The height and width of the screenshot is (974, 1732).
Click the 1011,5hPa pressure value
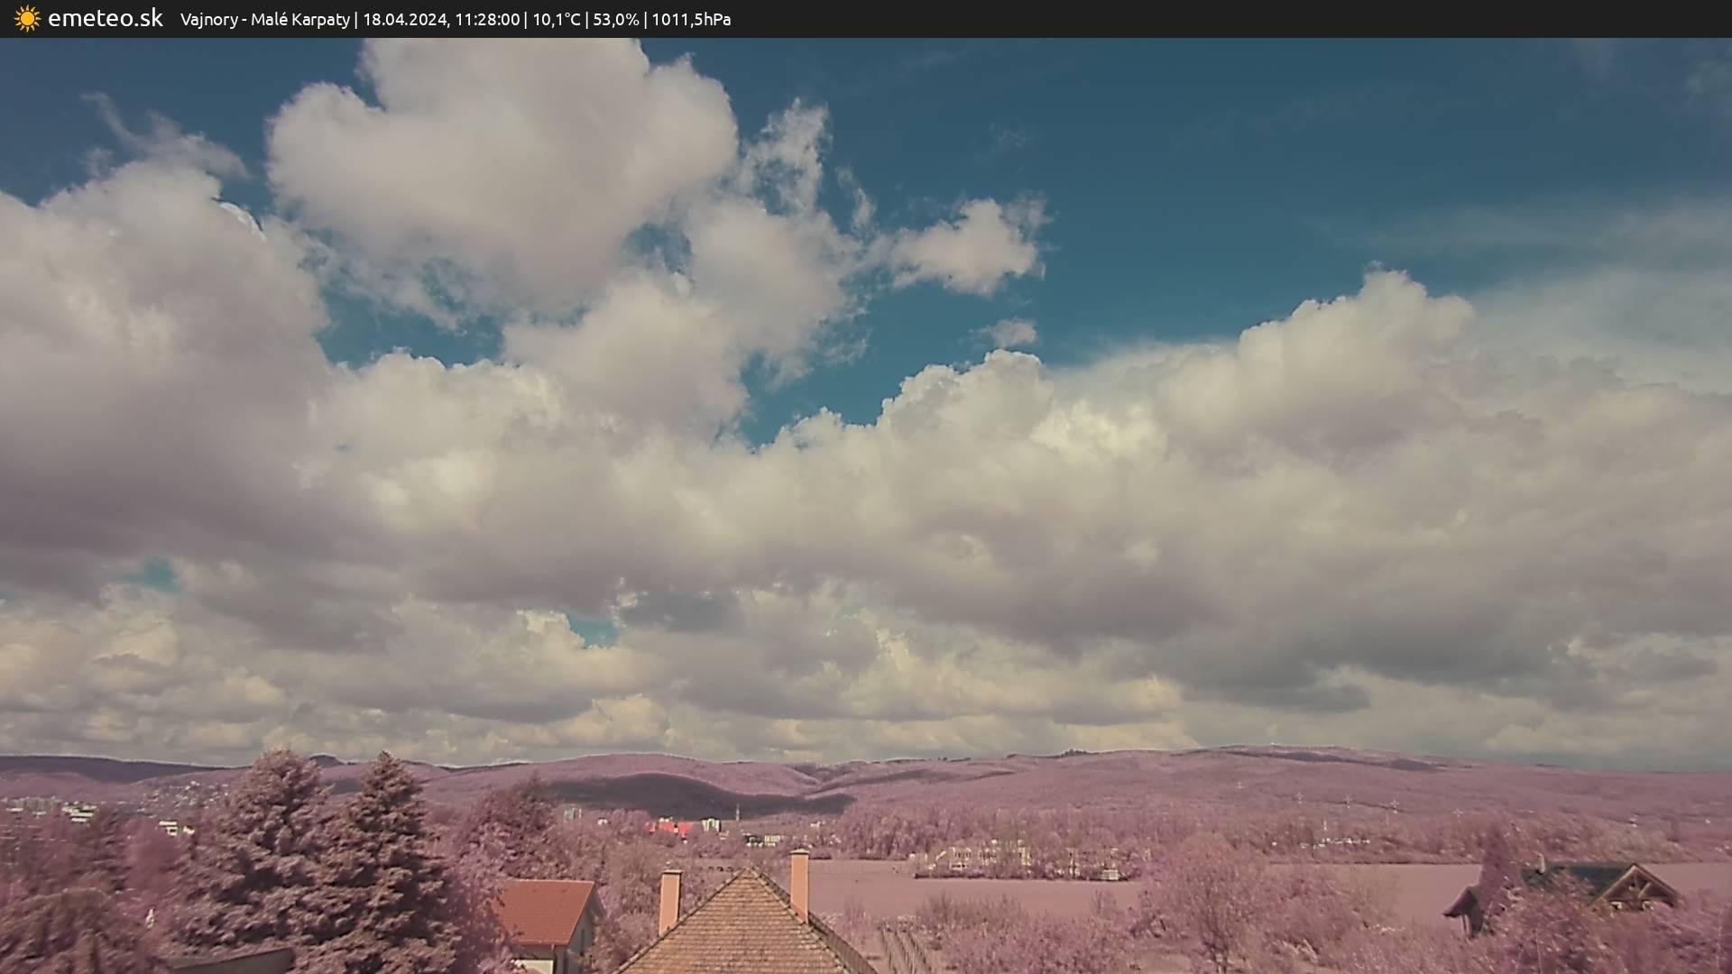click(691, 20)
